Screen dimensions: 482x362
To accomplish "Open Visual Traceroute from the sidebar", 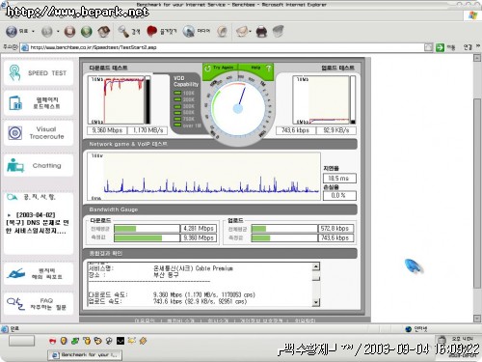I will click(x=39, y=133).
